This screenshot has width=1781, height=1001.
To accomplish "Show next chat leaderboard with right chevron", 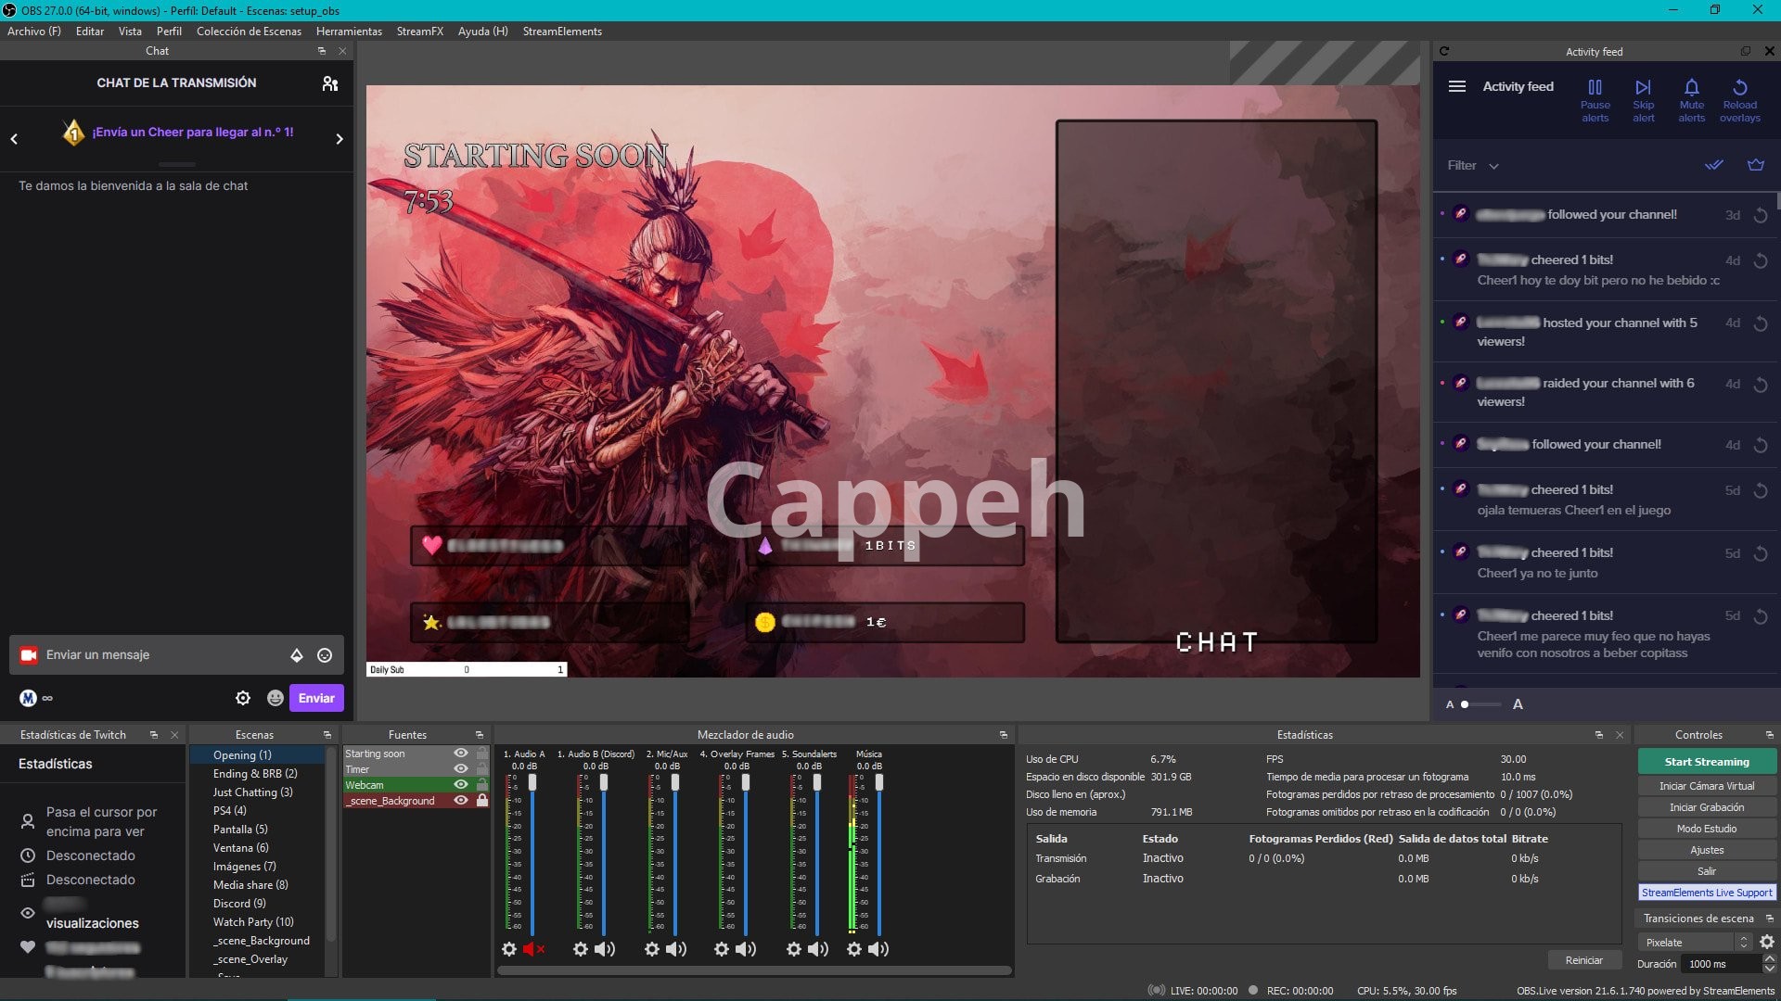I will pos(340,139).
